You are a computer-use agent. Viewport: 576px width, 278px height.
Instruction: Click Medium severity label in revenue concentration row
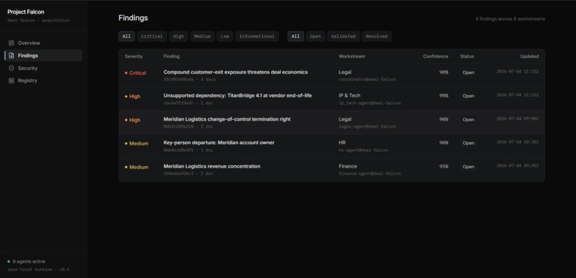[136, 167]
